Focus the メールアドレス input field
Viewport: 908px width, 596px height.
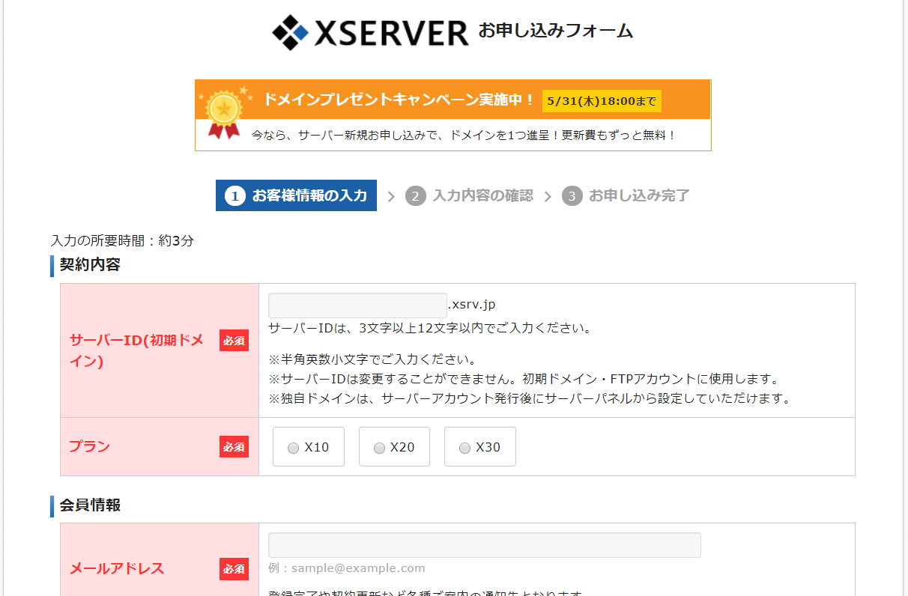click(x=485, y=545)
